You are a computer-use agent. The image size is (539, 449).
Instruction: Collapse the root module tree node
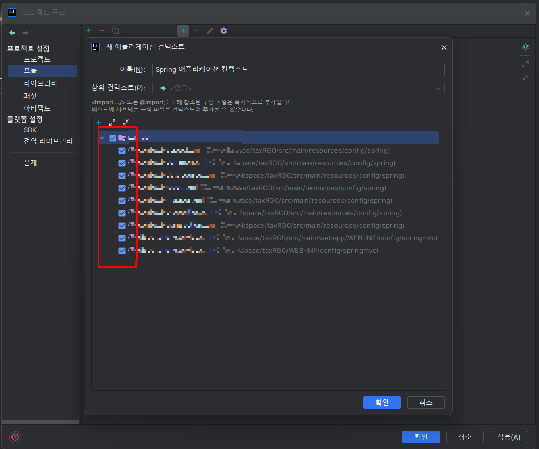click(x=102, y=138)
